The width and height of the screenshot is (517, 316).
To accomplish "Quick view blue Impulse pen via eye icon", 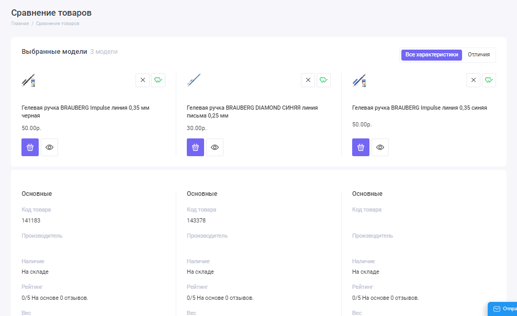I will point(380,147).
